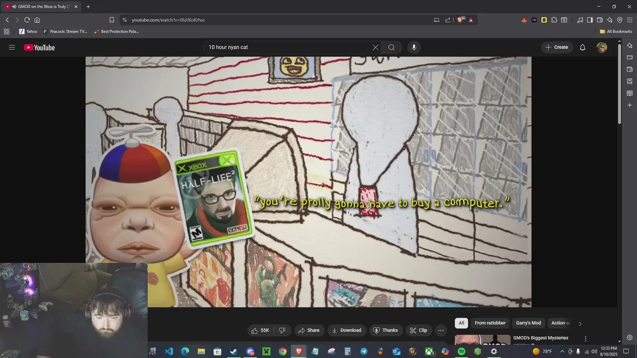The width and height of the screenshot is (637, 358).
Task: Toggle the browser sidebar panel
Action: 590,20
